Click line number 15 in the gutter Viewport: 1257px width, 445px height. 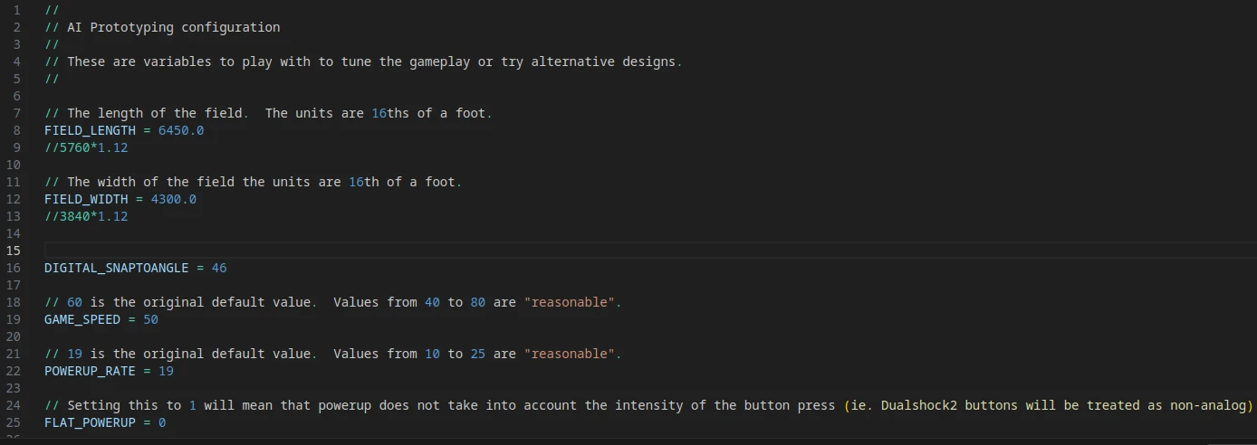tap(13, 251)
